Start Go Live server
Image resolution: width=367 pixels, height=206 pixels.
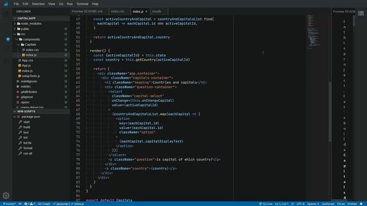266,204
